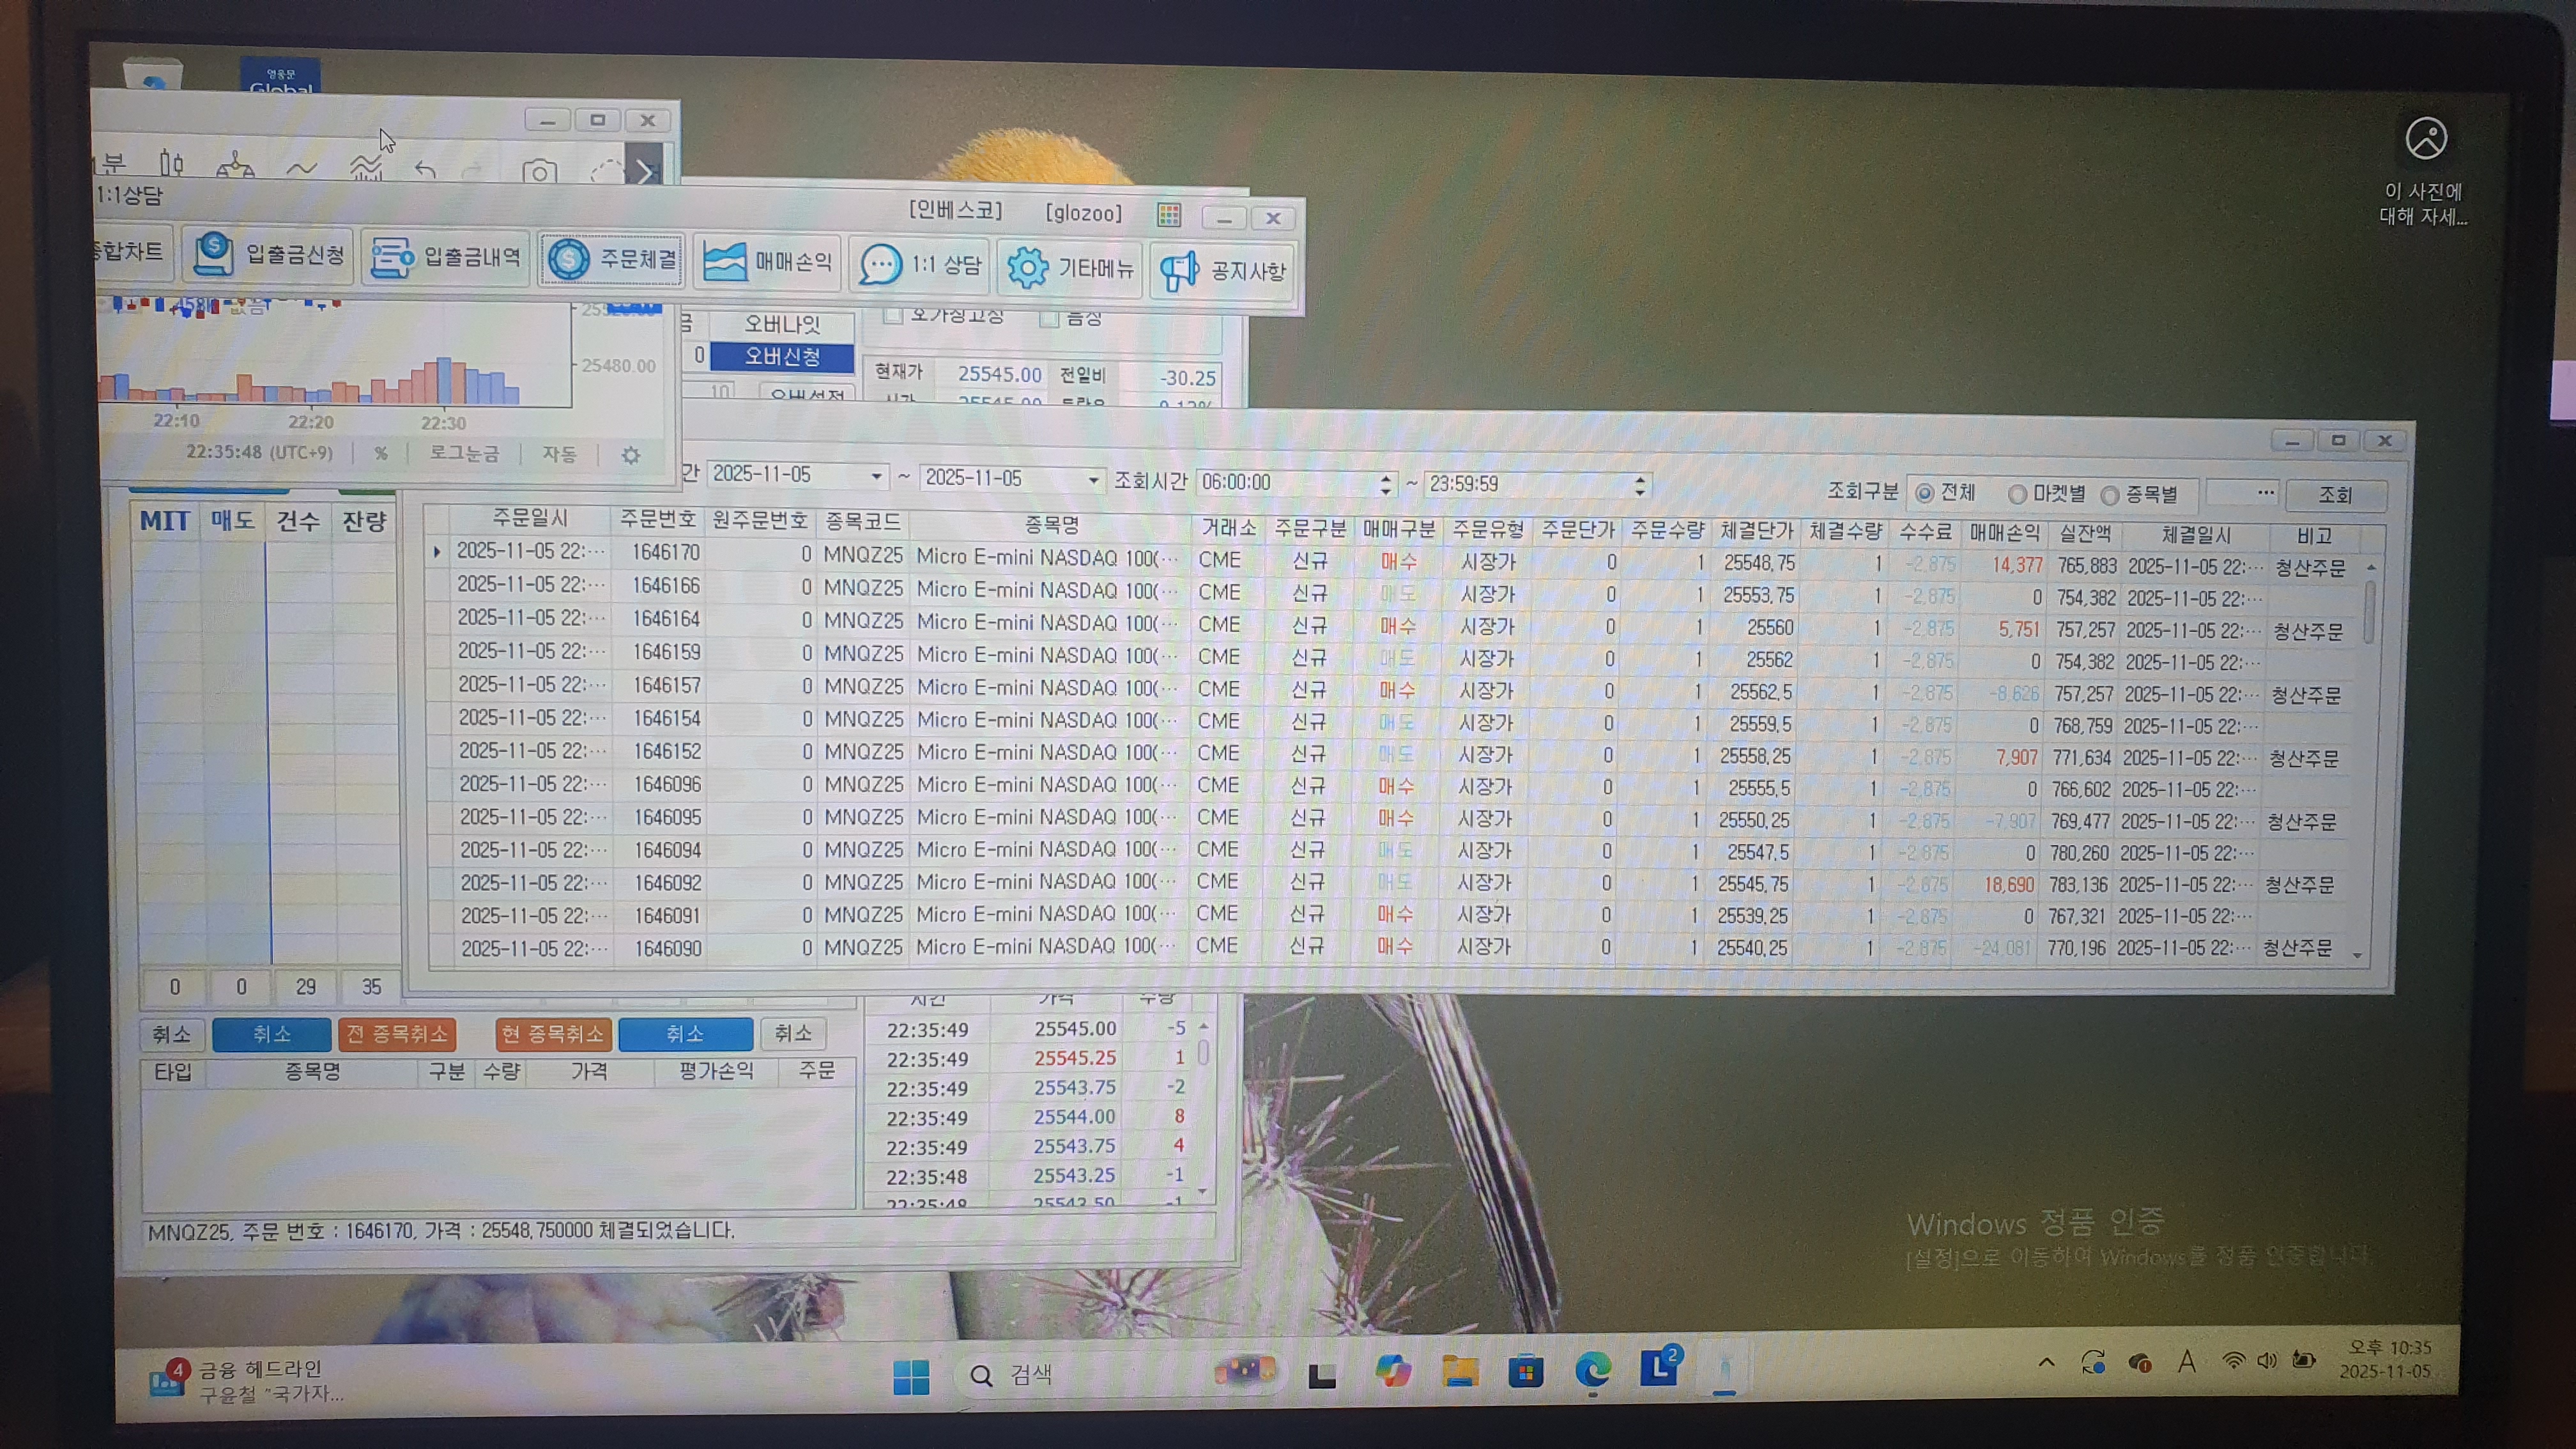
Task: Open the 기타메뉴 gear menu
Action: [x=1070, y=268]
